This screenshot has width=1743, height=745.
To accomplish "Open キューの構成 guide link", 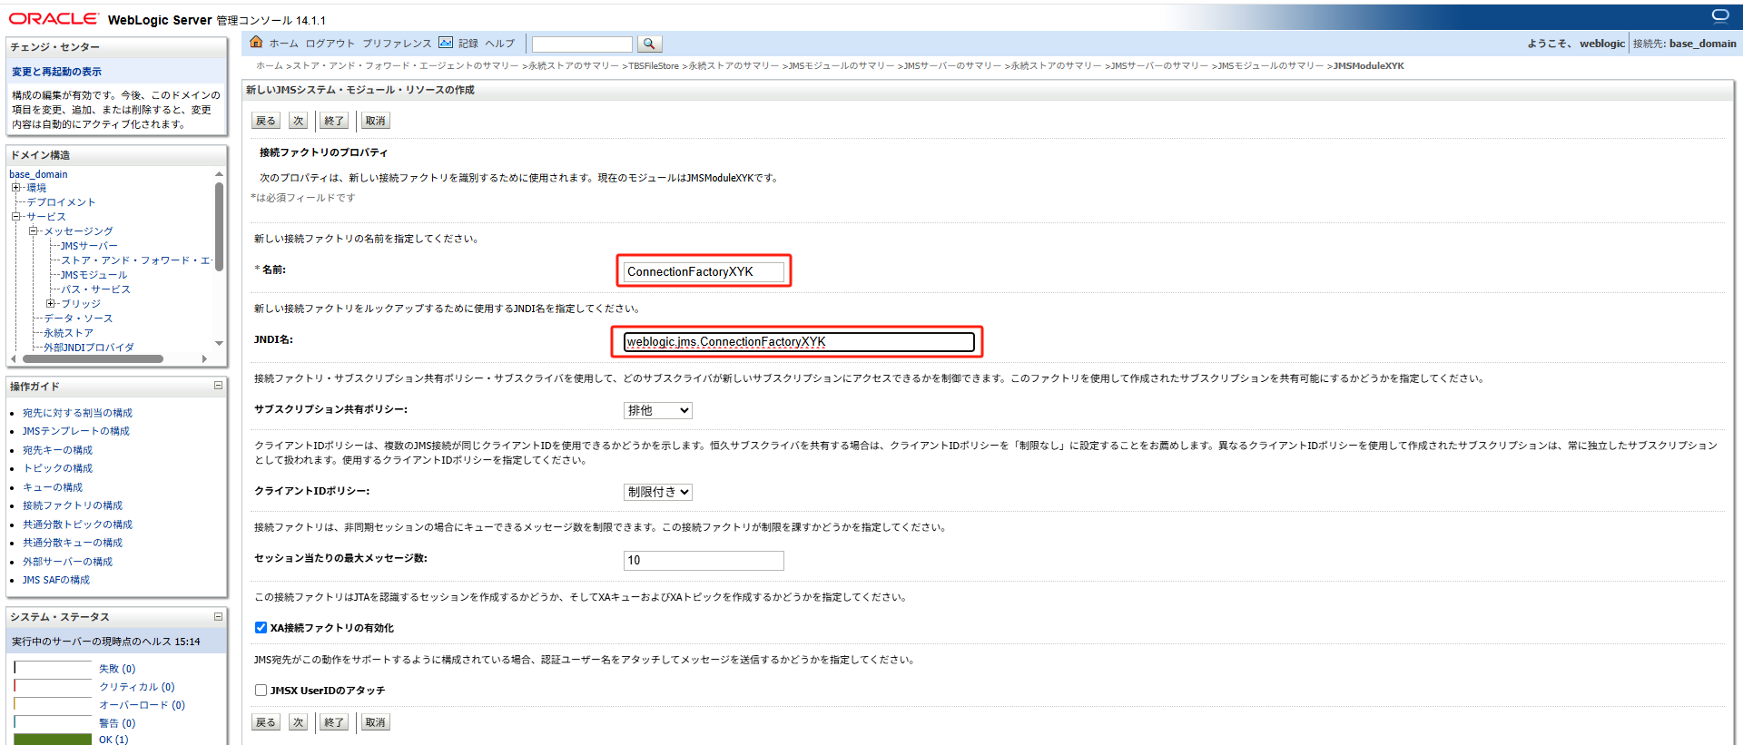I will coord(53,487).
